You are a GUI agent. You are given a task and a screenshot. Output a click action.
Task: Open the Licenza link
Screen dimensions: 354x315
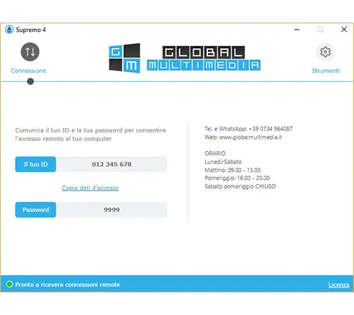point(338,285)
